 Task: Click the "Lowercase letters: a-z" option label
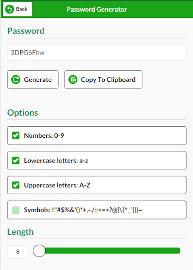click(x=56, y=160)
